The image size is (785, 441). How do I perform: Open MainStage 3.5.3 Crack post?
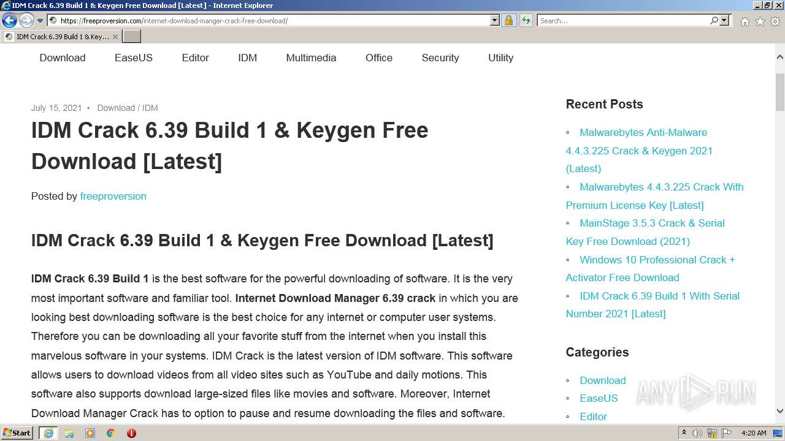click(645, 232)
